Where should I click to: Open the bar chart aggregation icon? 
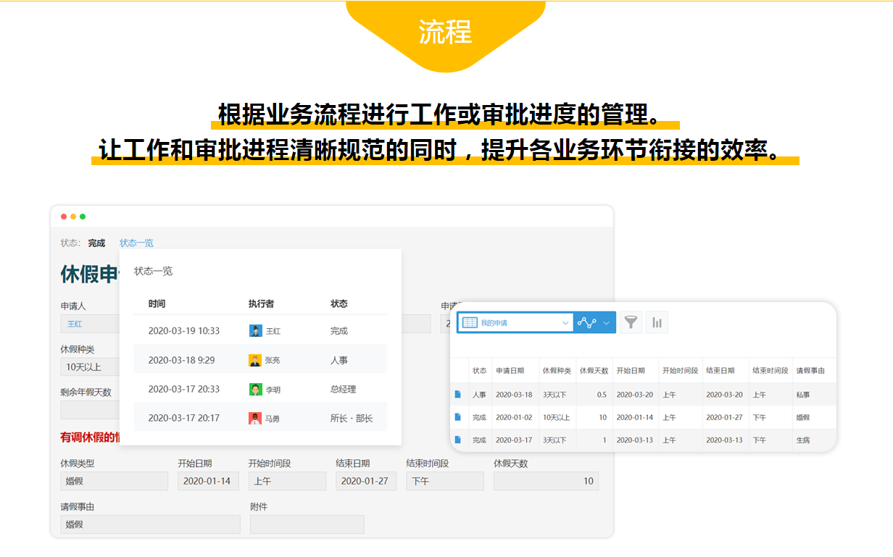point(657,322)
